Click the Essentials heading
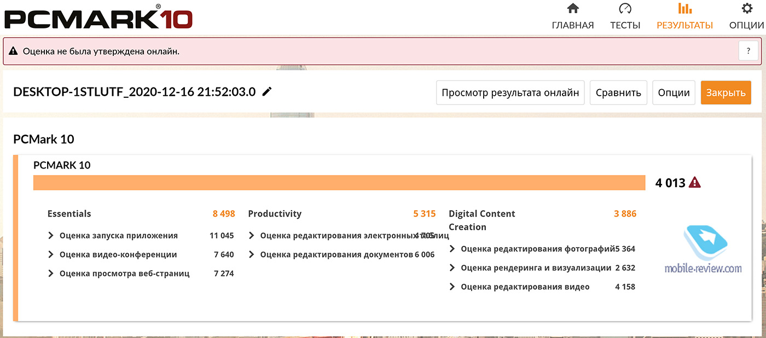The height and width of the screenshot is (338, 766). pos(69,214)
